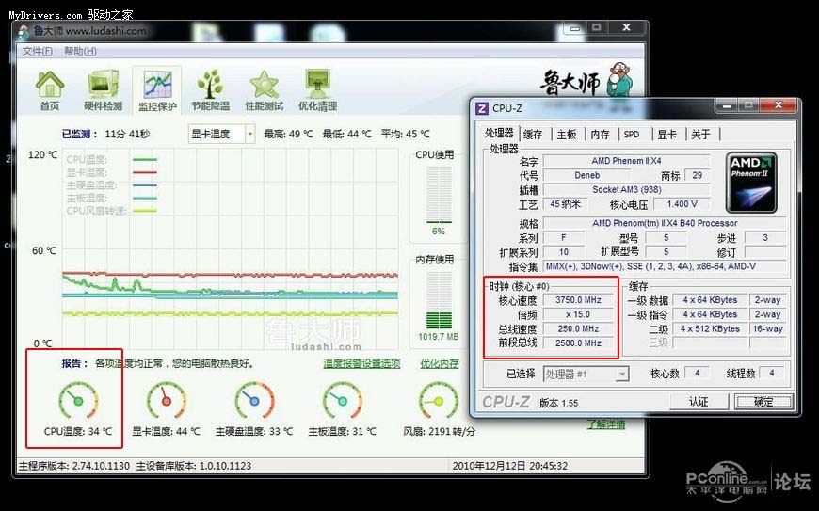This screenshot has width=819, height=511.
Task: Click the Ludashi title bar app icon
Action: click(x=24, y=31)
